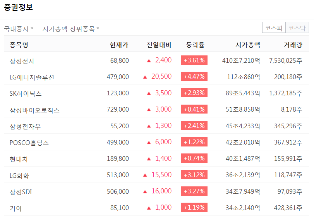Viewport: 314px width, 217px height.
Task: Click the 현재가 column header
Action: pos(119,45)
